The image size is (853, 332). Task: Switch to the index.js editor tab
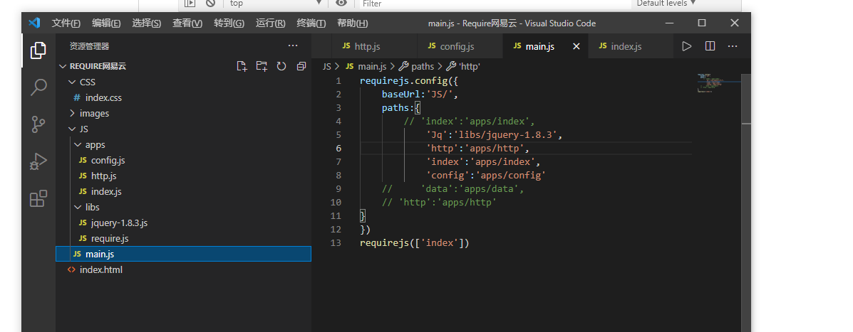(x=631, y=46)
